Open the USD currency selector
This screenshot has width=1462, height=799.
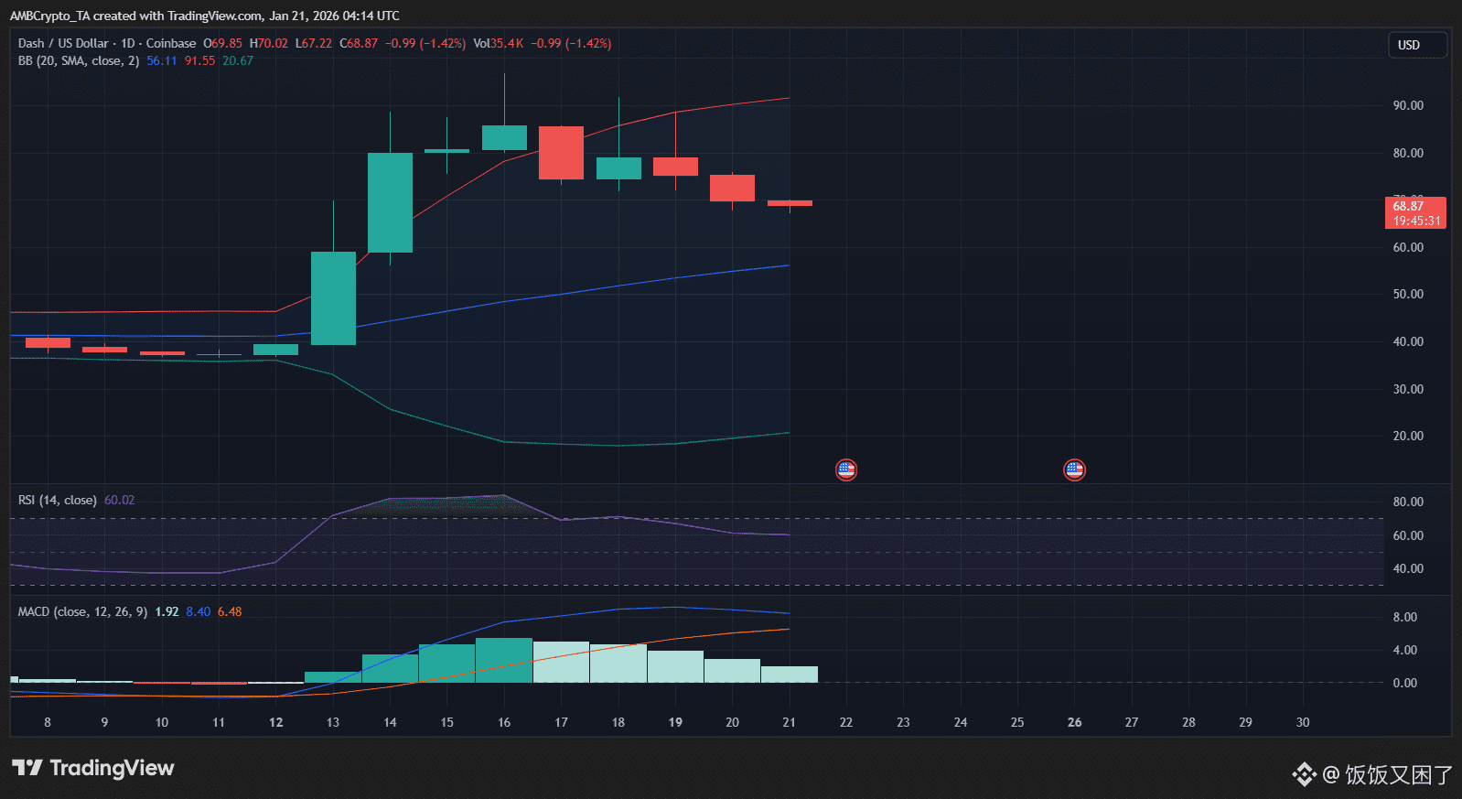(x=1417, y=45)
